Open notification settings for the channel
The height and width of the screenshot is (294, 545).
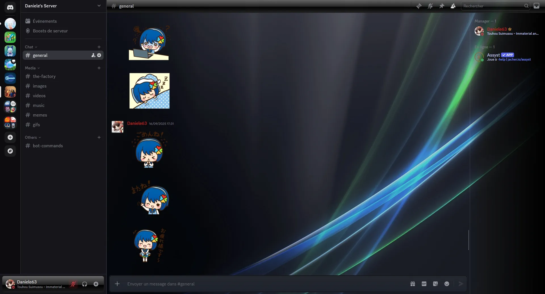point(430,6)
